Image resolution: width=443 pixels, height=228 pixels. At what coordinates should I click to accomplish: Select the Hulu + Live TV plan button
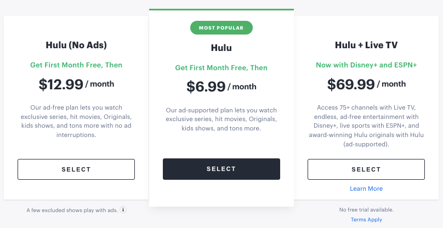(366, 169)
